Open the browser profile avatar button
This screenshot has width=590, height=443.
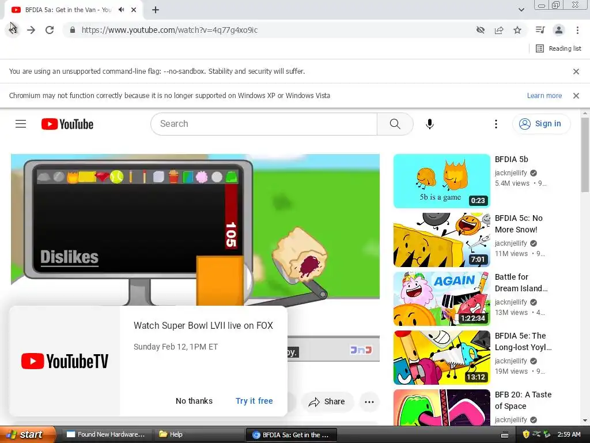click(559, 30)
